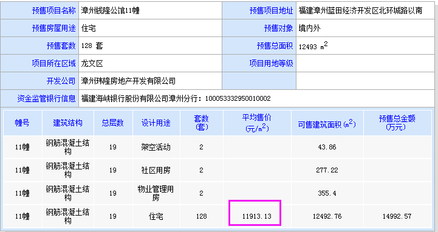Select area value 43.86
Viewport: 438px width, 232px height.
(327, 147)
